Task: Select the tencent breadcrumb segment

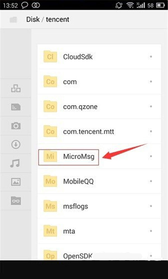Action: [x=57, y=20]
